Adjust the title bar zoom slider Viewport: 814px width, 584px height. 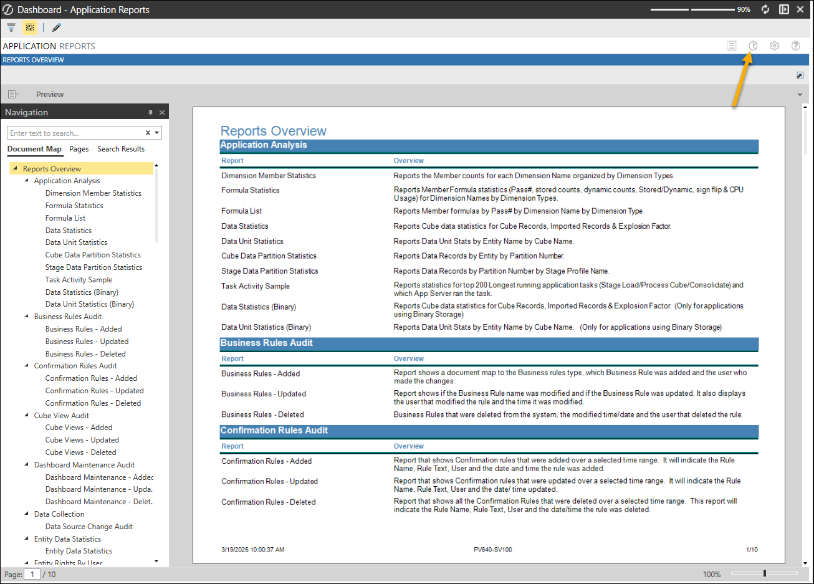coord(692,9)
